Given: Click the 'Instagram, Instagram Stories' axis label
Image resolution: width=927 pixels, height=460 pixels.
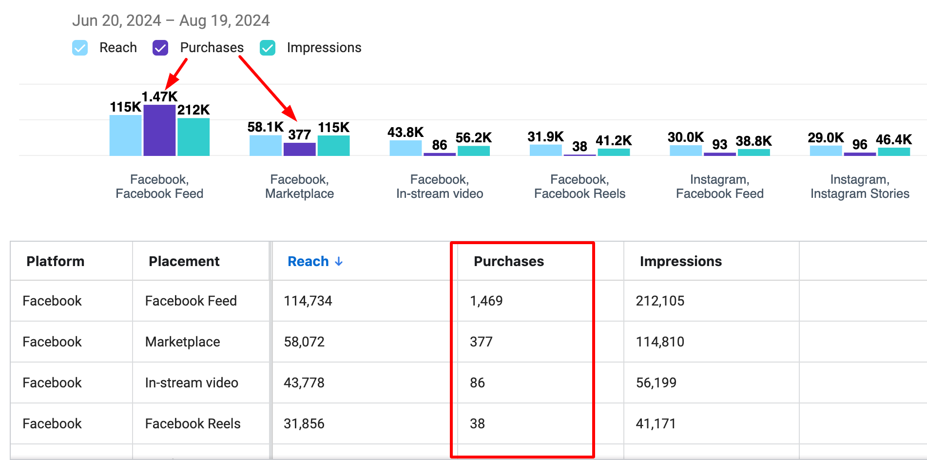Looking at the screenshot, I should coord(860,187).
